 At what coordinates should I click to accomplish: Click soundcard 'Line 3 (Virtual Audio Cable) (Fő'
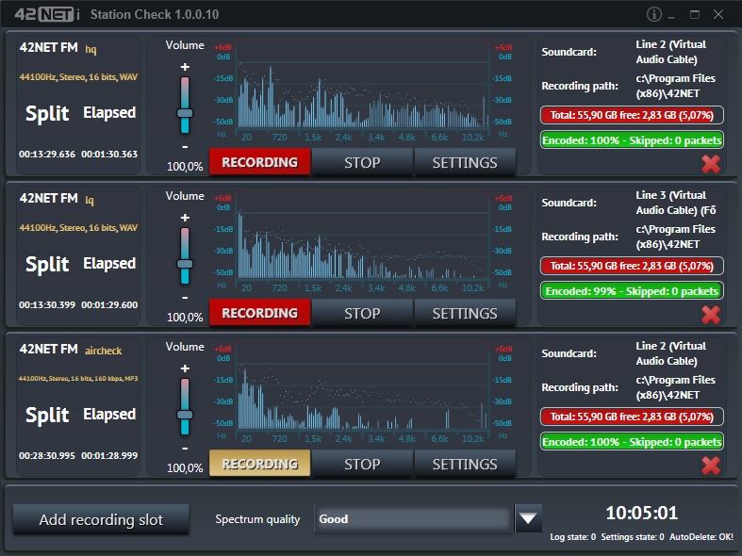tap(676, 203)
